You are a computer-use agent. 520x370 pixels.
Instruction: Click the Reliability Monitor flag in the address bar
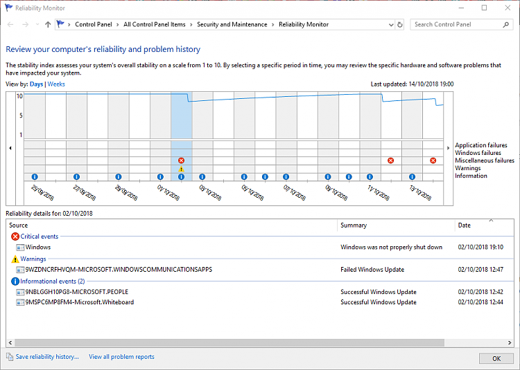(x=60, y=24)
